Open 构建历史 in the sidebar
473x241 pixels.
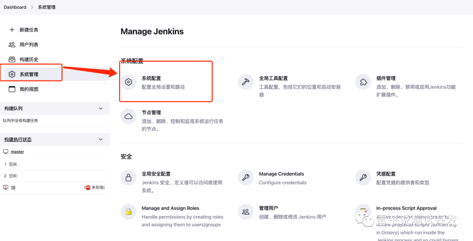pos(29,59)
